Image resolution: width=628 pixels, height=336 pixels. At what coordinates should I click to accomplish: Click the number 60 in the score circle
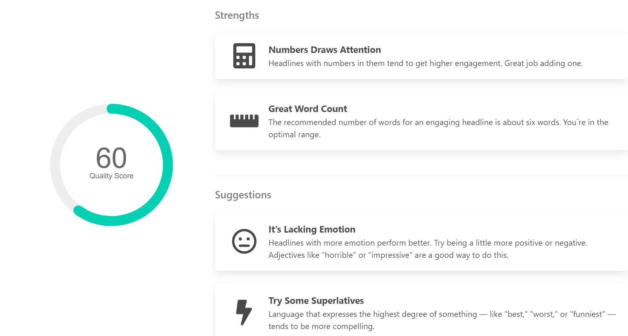point(111,158)
